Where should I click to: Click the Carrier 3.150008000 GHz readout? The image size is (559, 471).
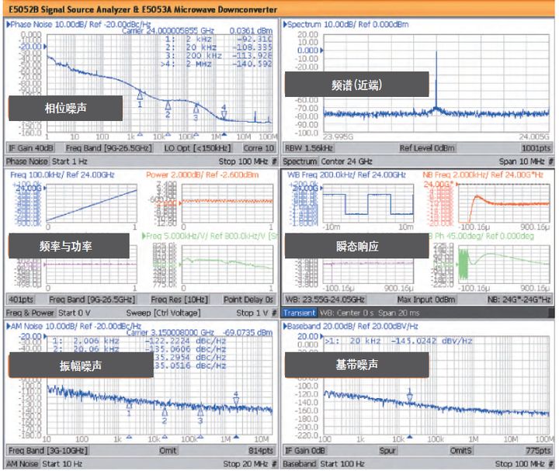[x=170, y=333]
